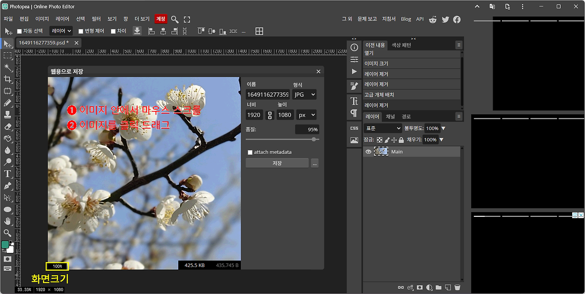Viewport: 585px width, 294px height.
Task: Expand the 불투명도 opacity arrow
Action: [x=443, y=128]
